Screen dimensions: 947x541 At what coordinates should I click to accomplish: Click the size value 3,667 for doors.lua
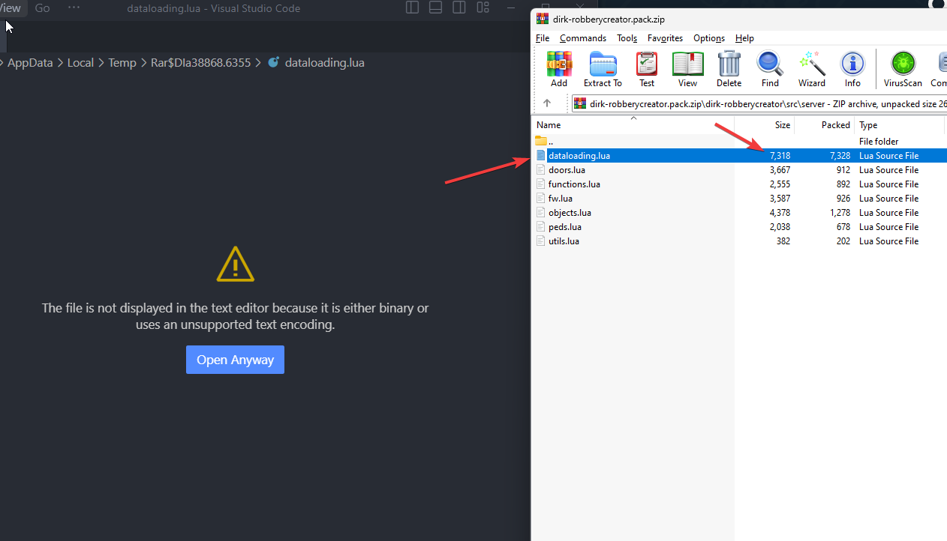coord(780,170)
